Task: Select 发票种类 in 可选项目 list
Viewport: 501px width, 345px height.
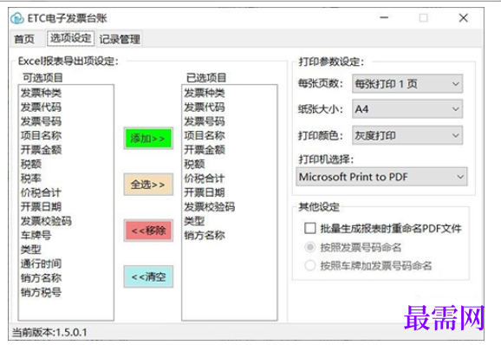Action: coord(41,93)
